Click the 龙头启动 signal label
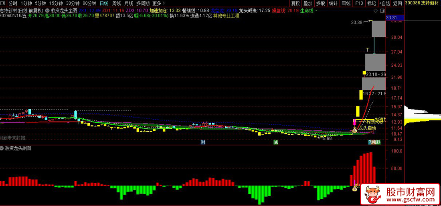Image resolution: width=441 pixels, height=206 pixels. (x=367, y=128)
